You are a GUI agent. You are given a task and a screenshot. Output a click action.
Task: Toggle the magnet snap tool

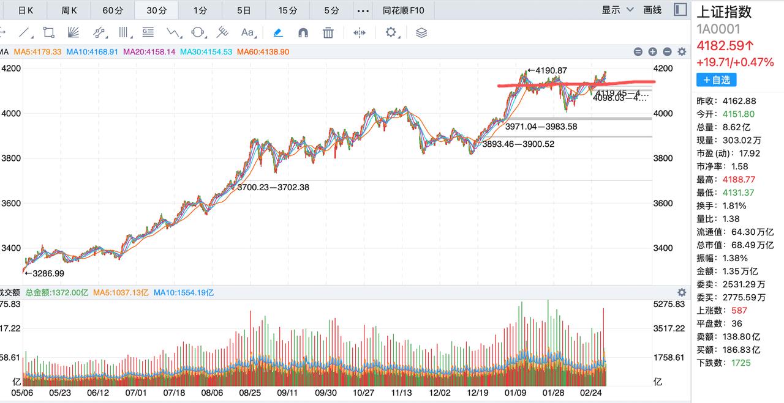tap(303, 32)
